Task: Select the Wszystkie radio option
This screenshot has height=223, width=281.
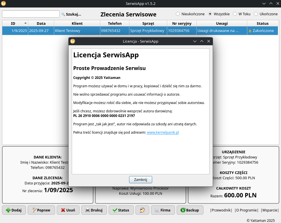Action: click(210, 14)
